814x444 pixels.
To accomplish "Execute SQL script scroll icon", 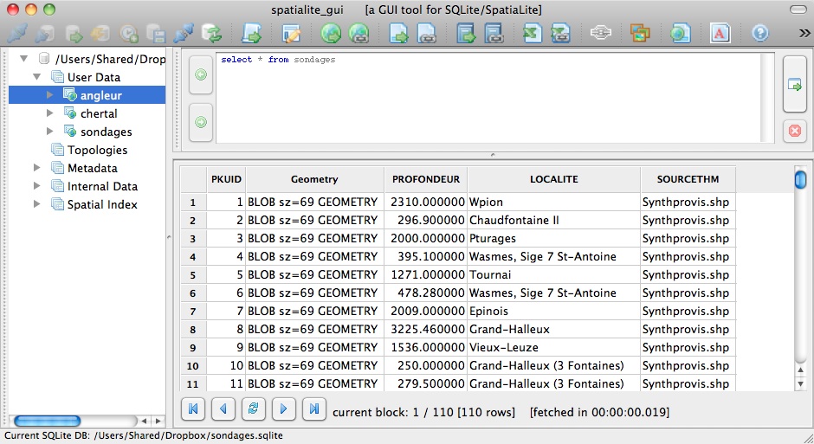I will coord(252,34).
